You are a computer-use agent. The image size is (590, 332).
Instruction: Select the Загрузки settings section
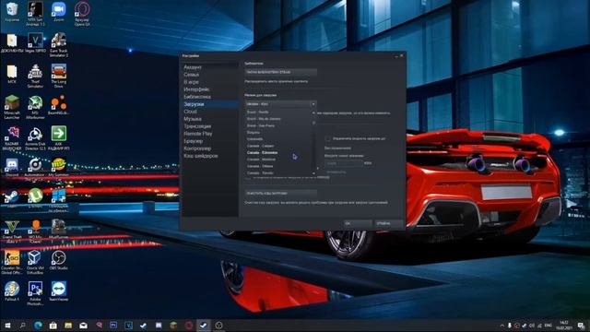[194, 104]
